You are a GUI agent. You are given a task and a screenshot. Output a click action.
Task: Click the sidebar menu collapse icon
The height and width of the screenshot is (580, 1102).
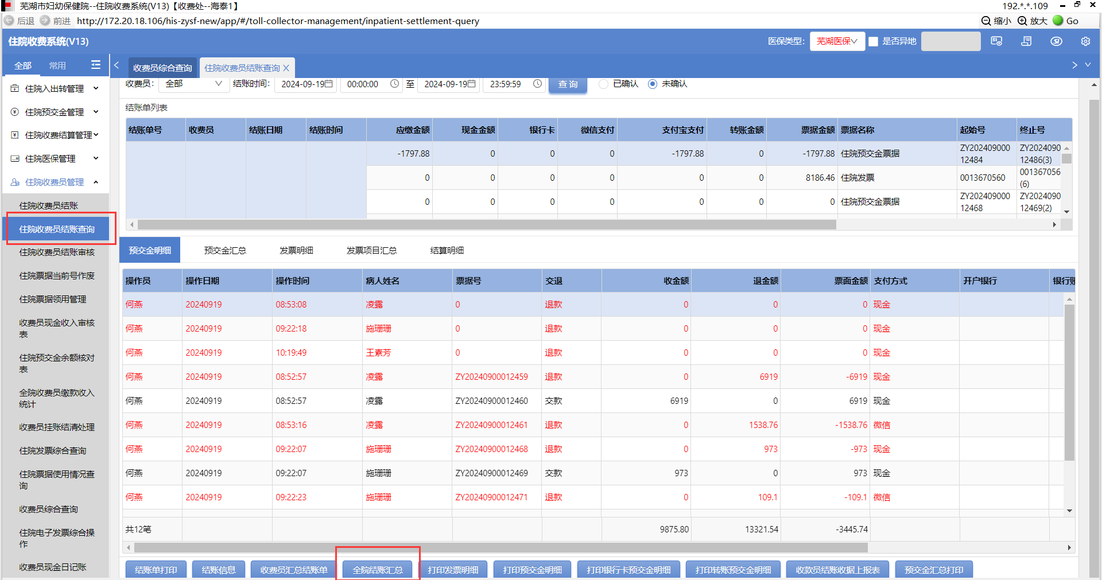tap(96, 65)
